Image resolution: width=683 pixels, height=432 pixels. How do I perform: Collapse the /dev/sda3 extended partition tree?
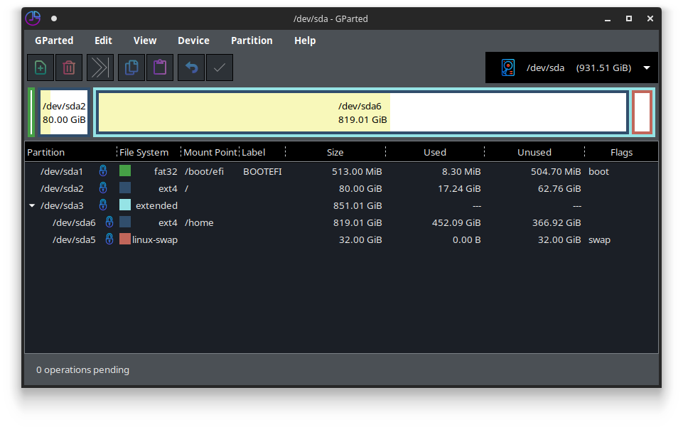32,205
